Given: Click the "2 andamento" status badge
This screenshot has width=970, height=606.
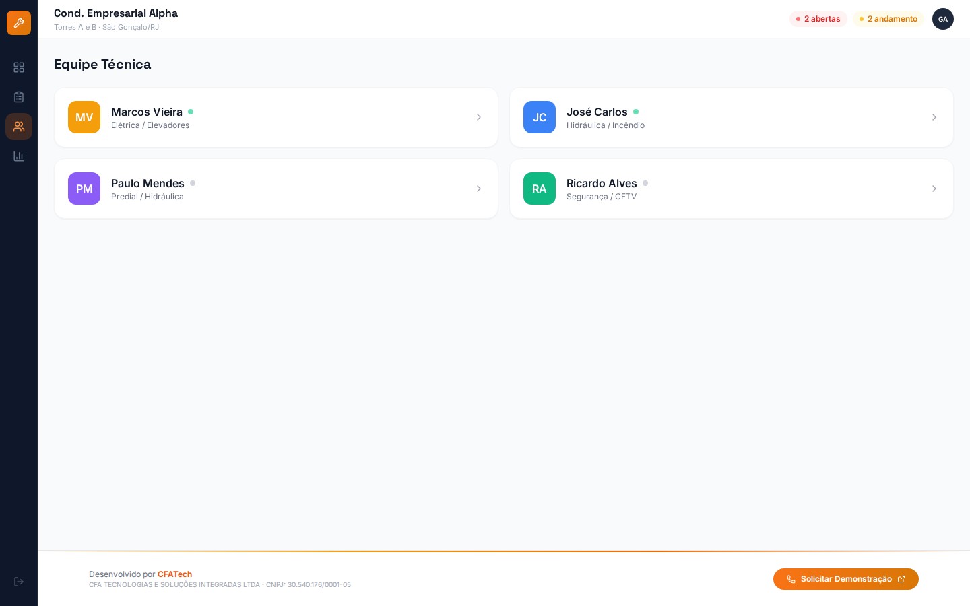Looking at the screenshot, I should pos(888,19).
